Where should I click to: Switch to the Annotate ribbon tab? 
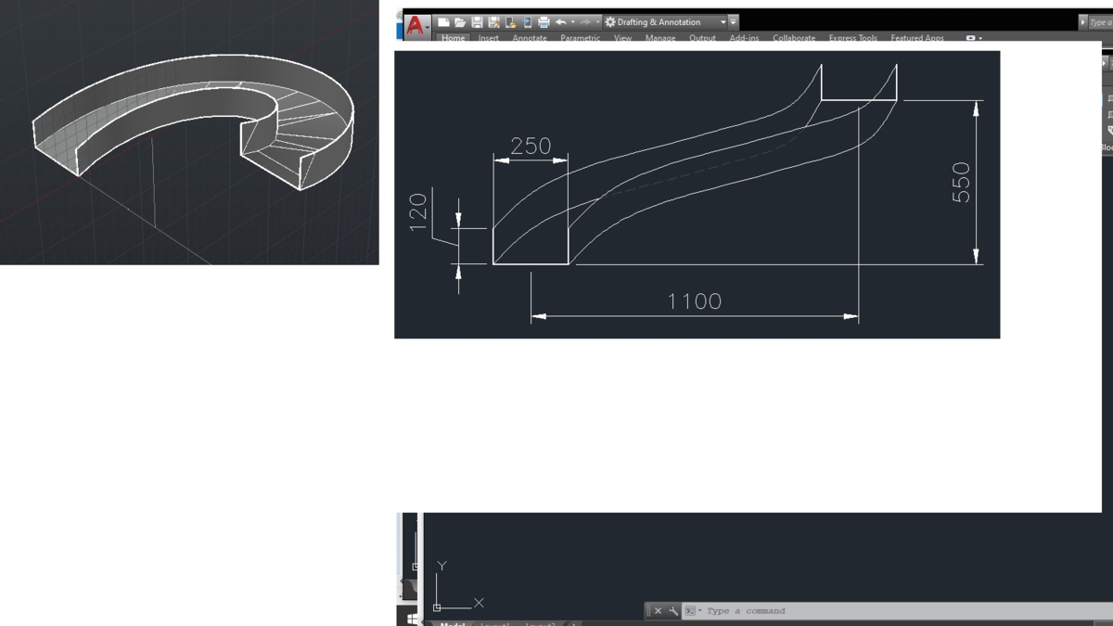pos(530,38)
